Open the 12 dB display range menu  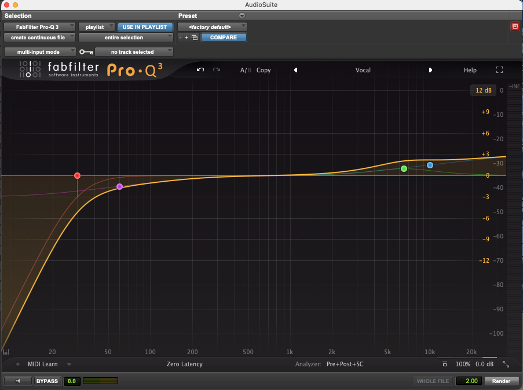483,90
